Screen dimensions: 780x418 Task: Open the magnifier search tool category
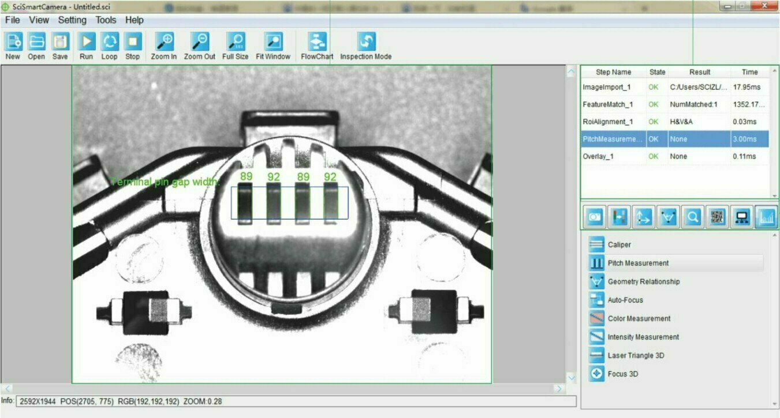pos(692,217)
